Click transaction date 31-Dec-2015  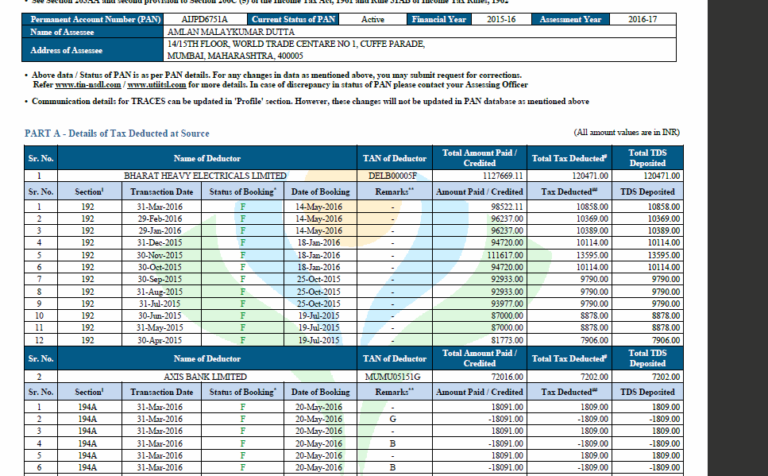[x=160, y=242]
